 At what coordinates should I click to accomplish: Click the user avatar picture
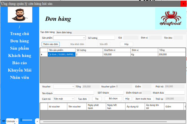[x=20, y=15]
